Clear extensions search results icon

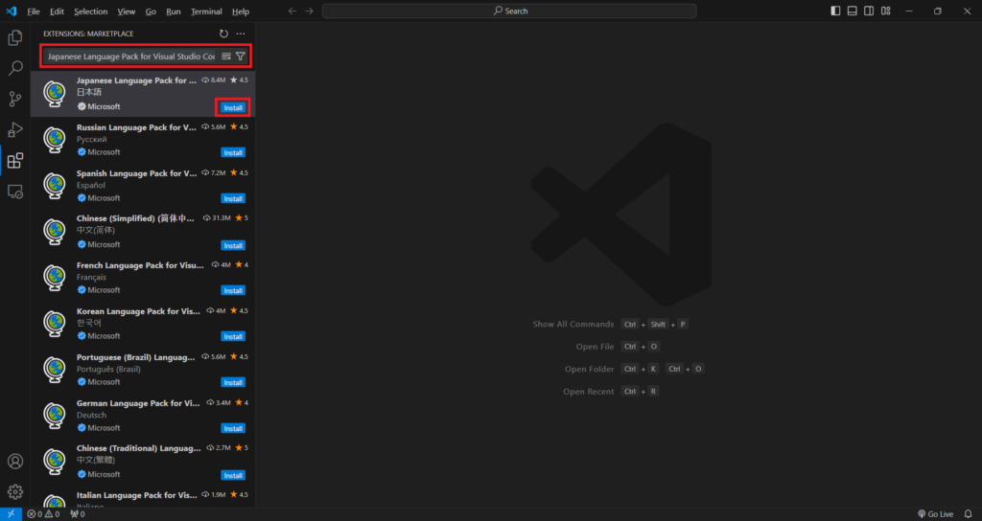coord(226,57)
